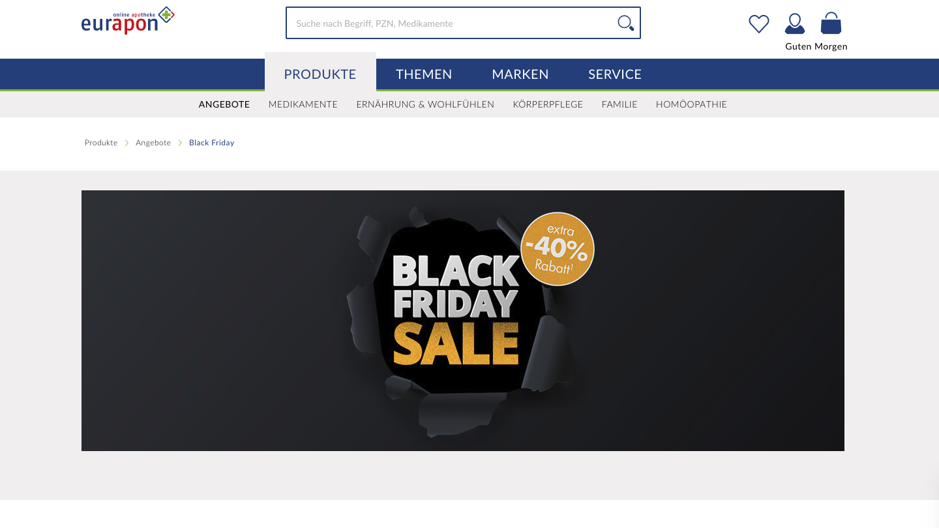This screenshot has width=939, height=528.
Task: Go to FAMILIE category
Action: [619, 104]
